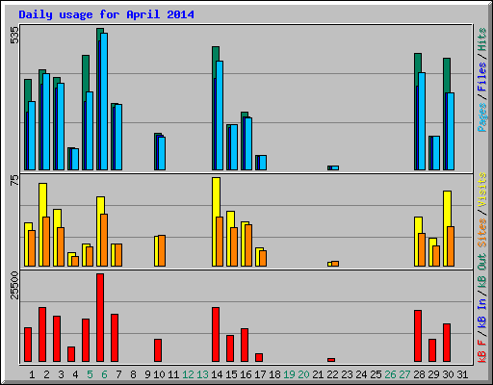The width and height of the screenshot is (493, 385).
Task: Select day 16 on the date axis
Action: pyautogui.click(x=246, y=374)
